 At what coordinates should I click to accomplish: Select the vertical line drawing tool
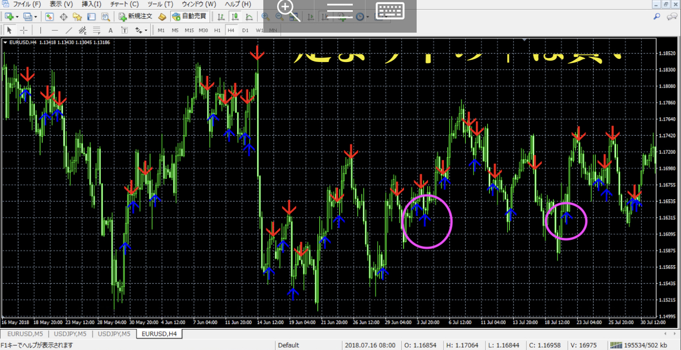(41, 30)
